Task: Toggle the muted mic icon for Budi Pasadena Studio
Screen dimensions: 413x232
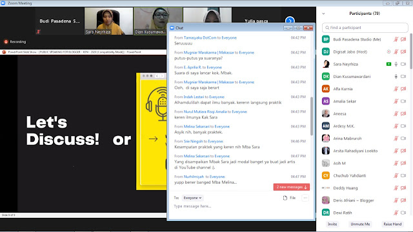Action: pos(396,39)
